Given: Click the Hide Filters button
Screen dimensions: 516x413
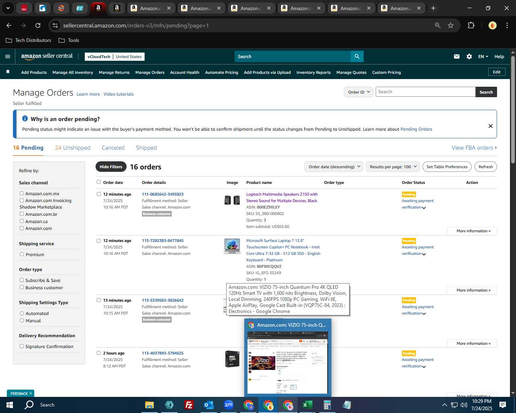Looking at the screenshot, I should [x=111, y=167].
